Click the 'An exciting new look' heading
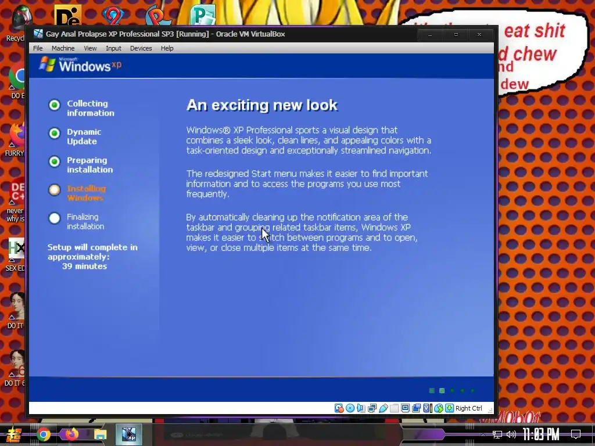Screen dimensions: 595x446 point(262,106)
